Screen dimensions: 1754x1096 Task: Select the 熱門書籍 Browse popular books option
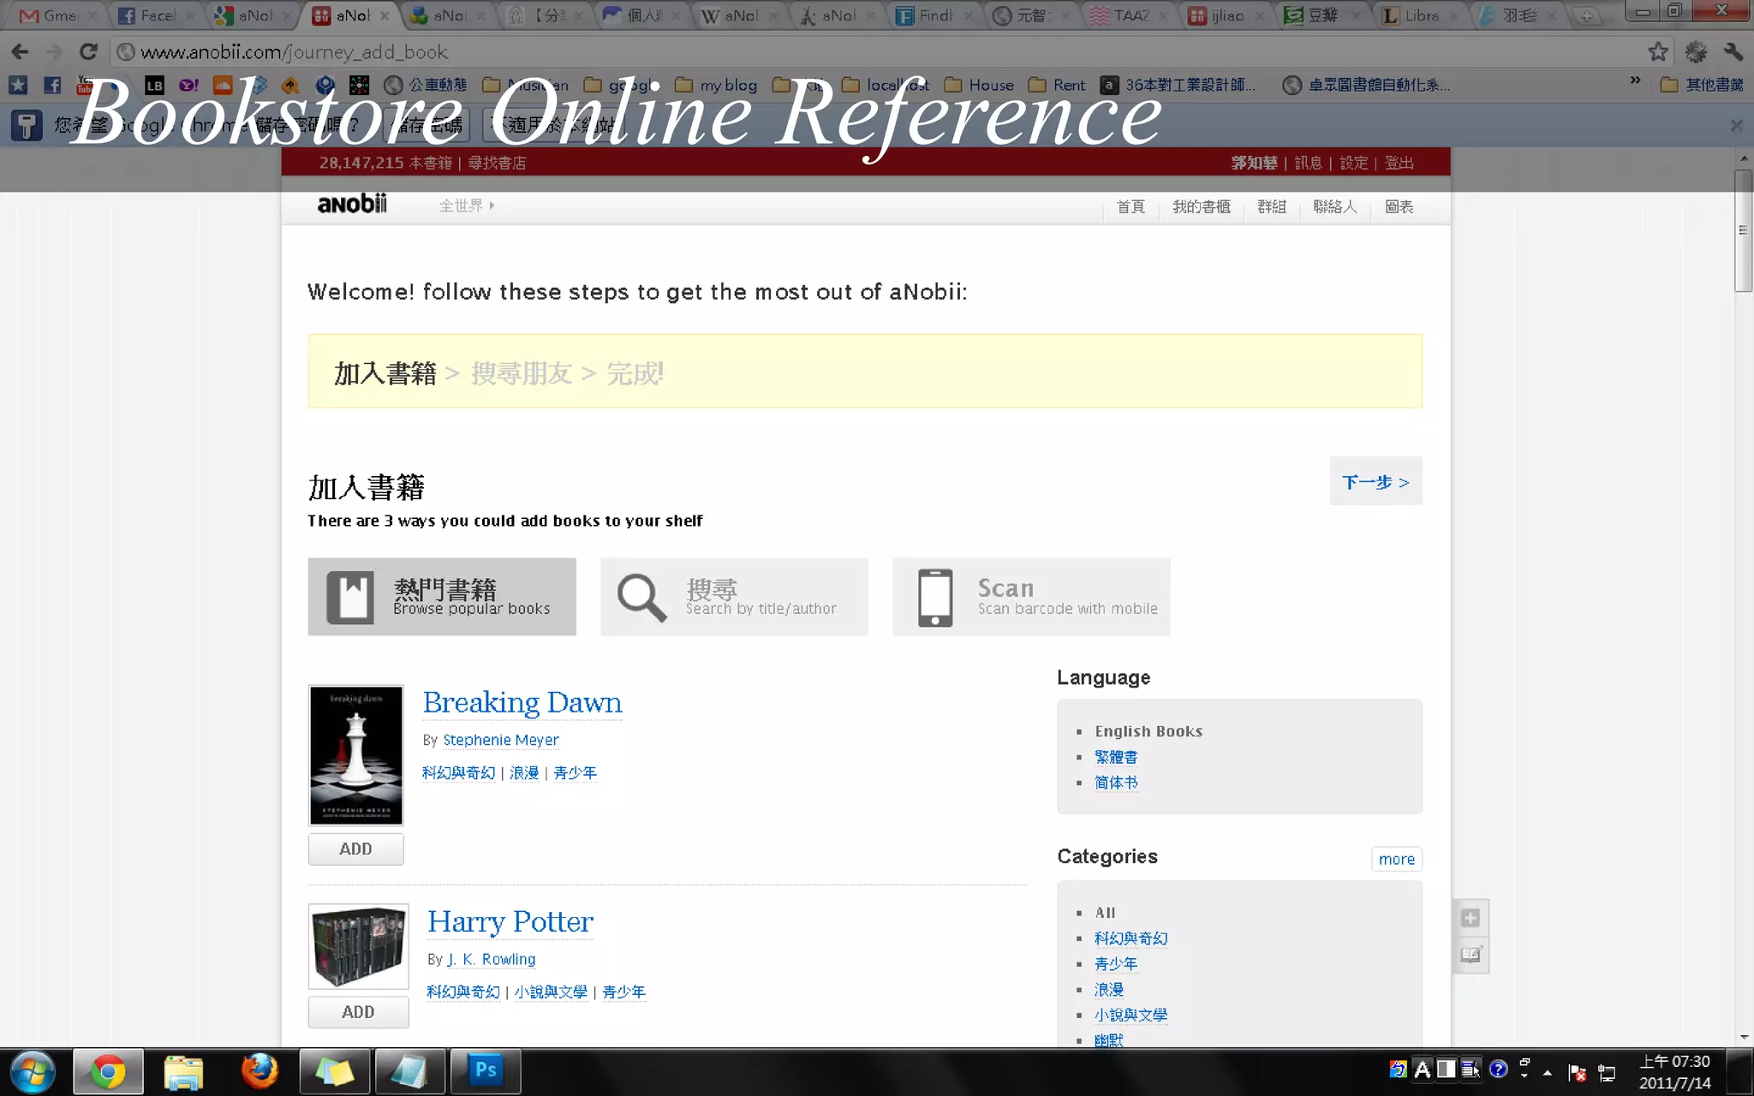tap(442, 597)
